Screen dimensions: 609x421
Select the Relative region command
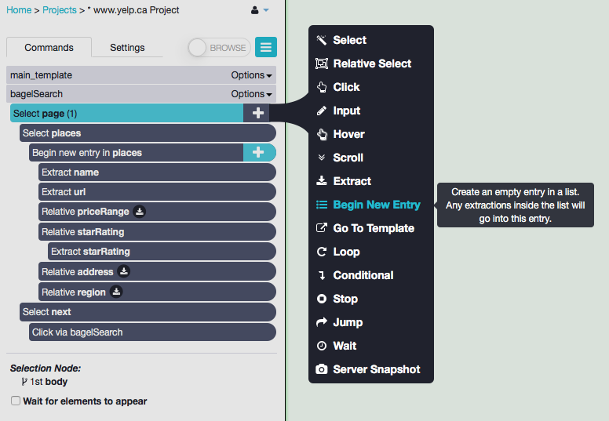pos(157,292)
